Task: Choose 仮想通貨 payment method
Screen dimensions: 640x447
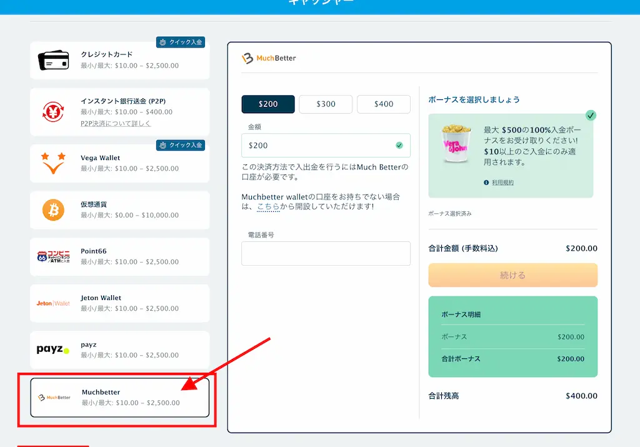Action: (x=119, y=210)
